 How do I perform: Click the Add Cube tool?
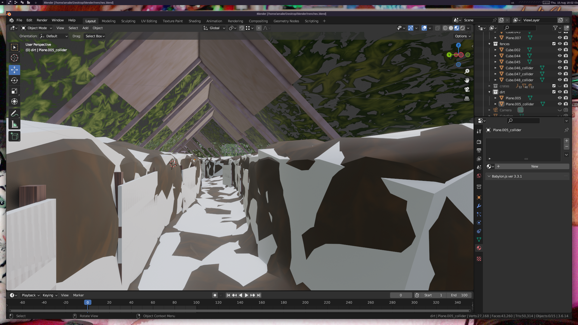14,136
